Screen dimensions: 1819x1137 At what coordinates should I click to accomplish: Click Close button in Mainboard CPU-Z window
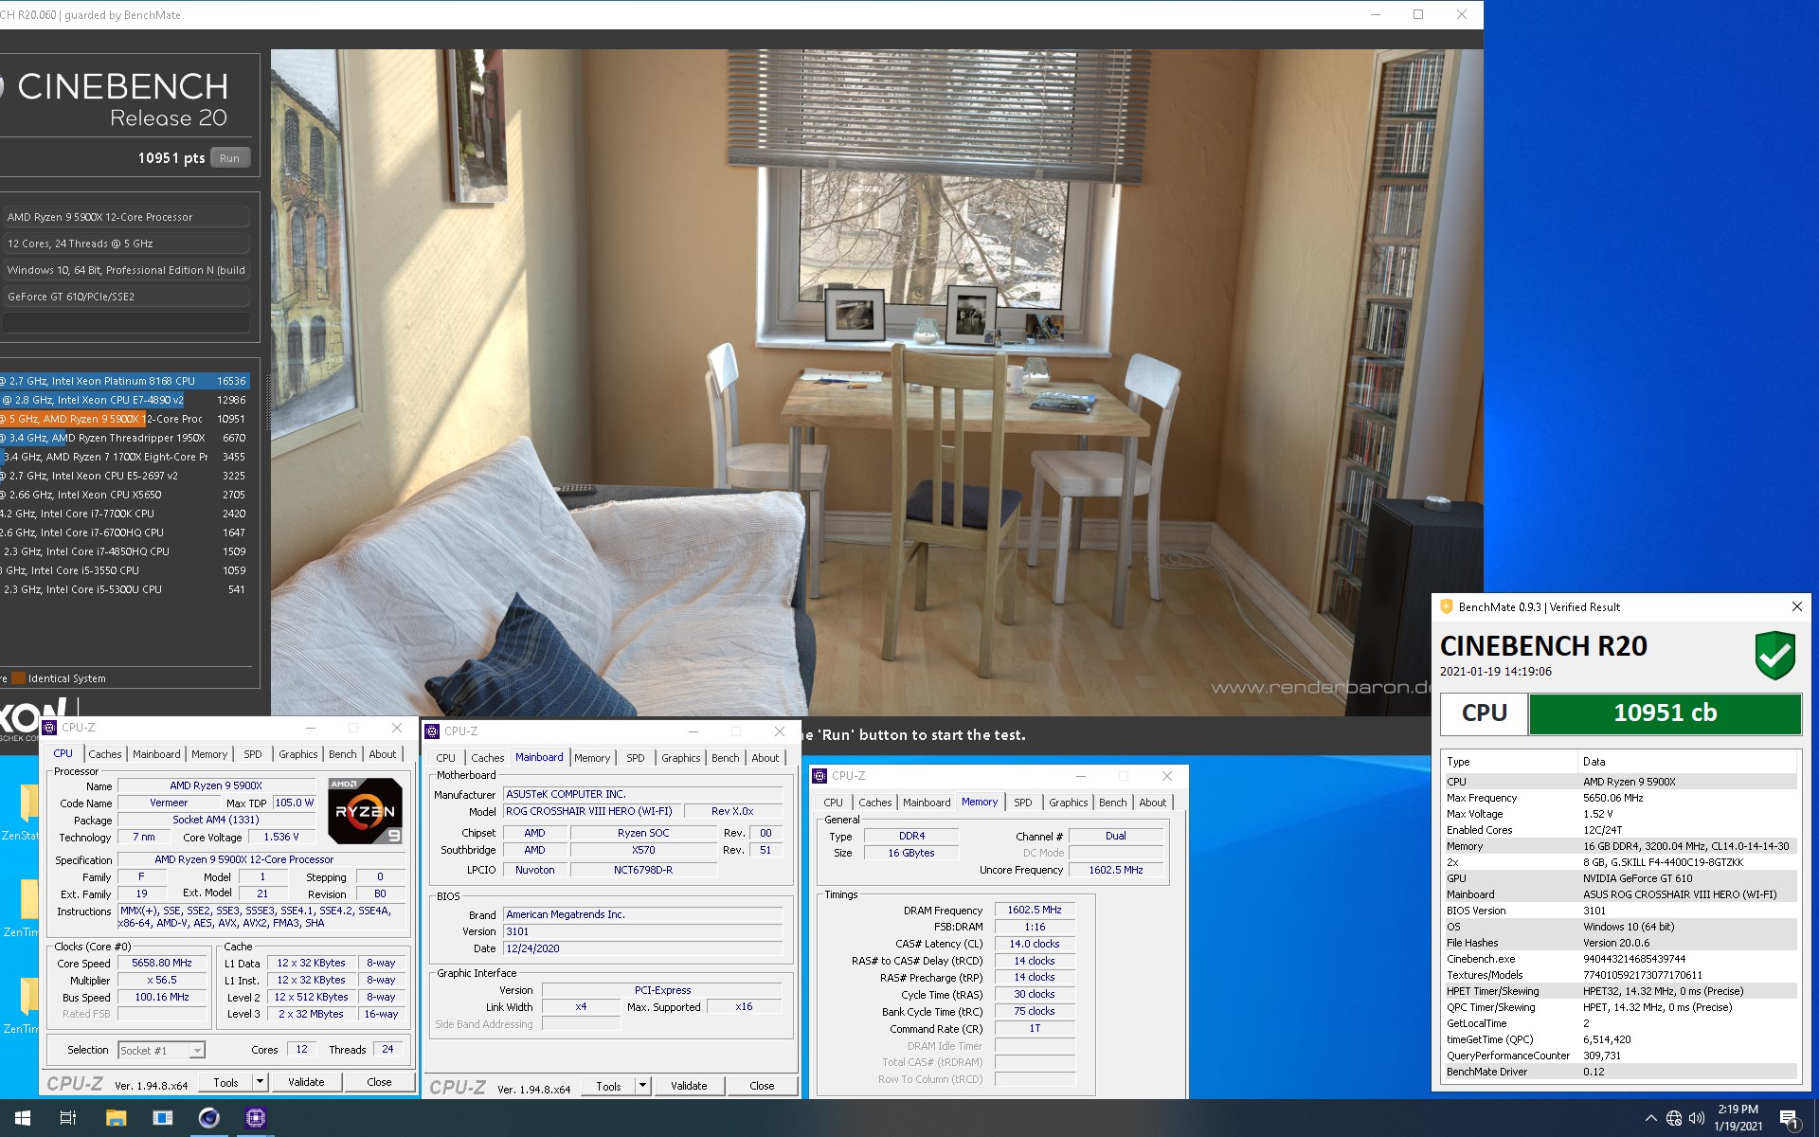pyautogui.click(x=762, y=1086)
